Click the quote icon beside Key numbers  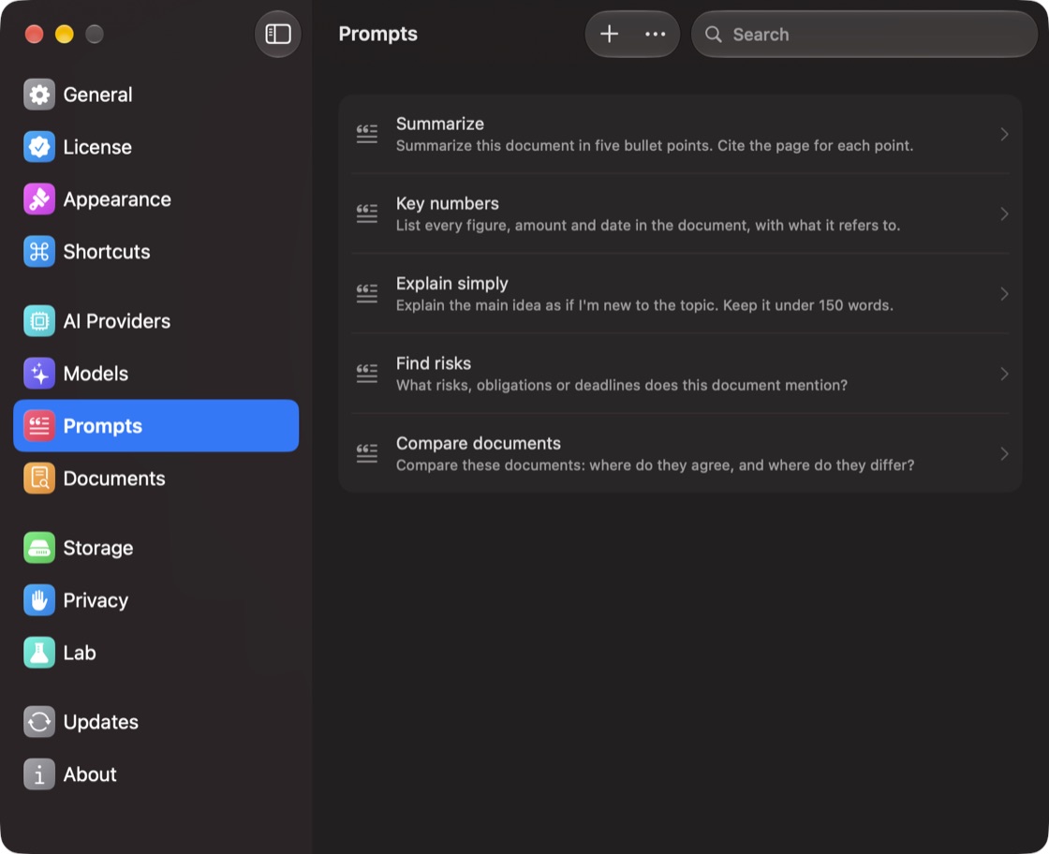366,213
